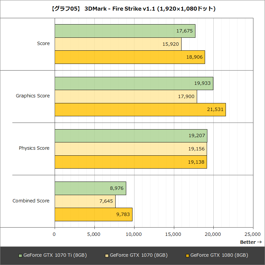The width and height of the screenshot is (265, 265).
Task: Select the bar showing value 21,531
Action: tap(139, 110)
